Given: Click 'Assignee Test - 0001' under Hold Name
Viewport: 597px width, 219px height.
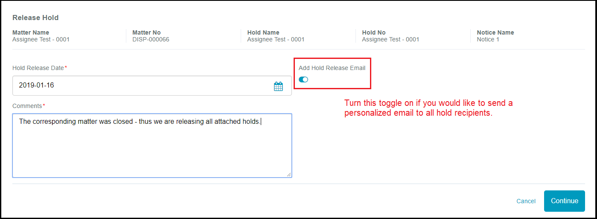Looking at the screenshot, I should [x=276, y=39].
